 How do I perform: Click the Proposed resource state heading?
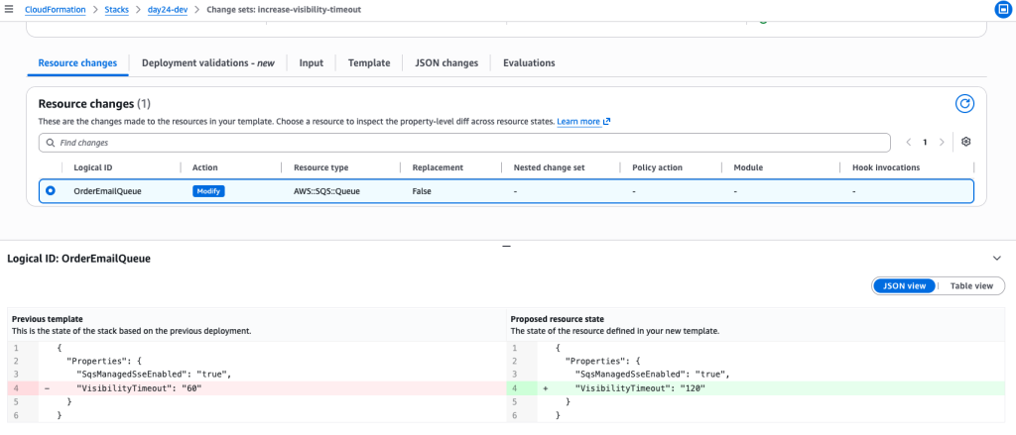click(x=558, y=319)
